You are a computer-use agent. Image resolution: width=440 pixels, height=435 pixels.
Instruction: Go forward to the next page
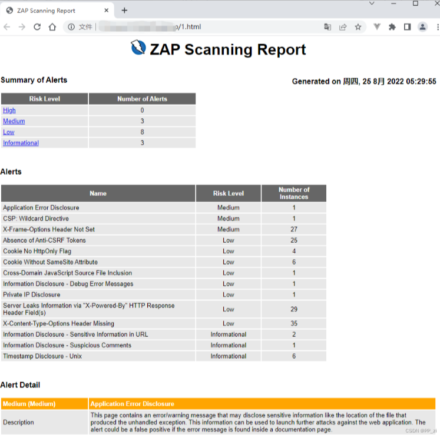pyautogui.click(x=22, y=27)
